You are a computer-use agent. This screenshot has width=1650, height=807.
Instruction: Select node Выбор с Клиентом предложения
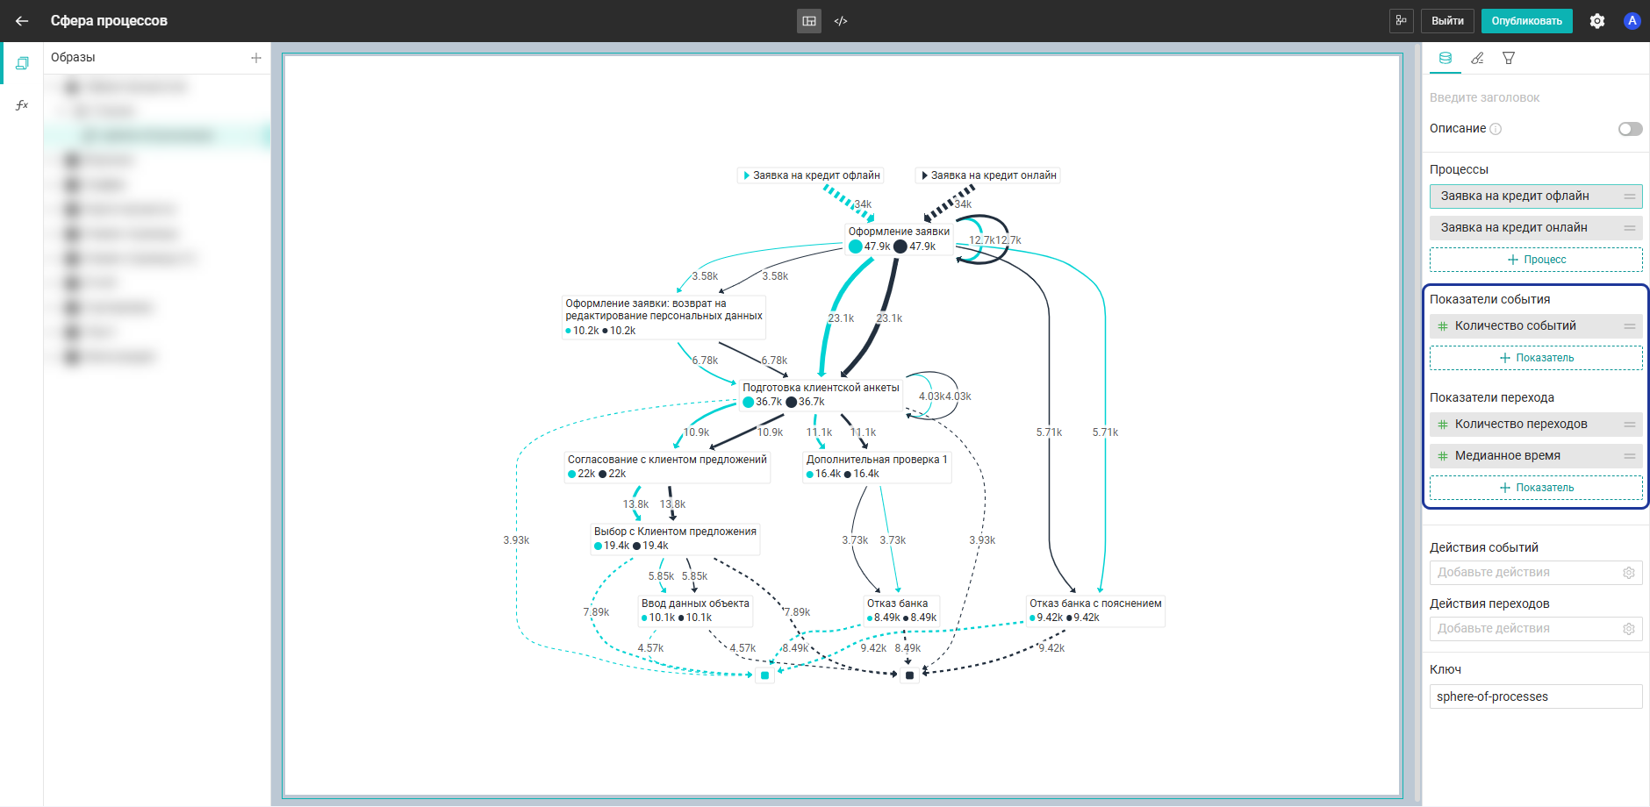point(675,539)
